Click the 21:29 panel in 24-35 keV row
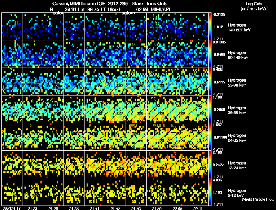The height and width of the screenshot is (210, 276). 53,137
